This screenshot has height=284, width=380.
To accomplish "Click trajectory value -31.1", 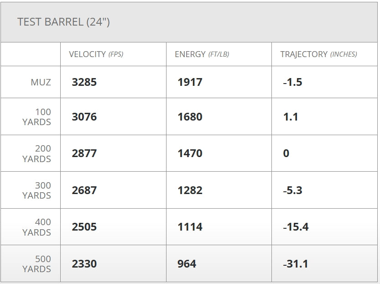I will click(296, 263).
